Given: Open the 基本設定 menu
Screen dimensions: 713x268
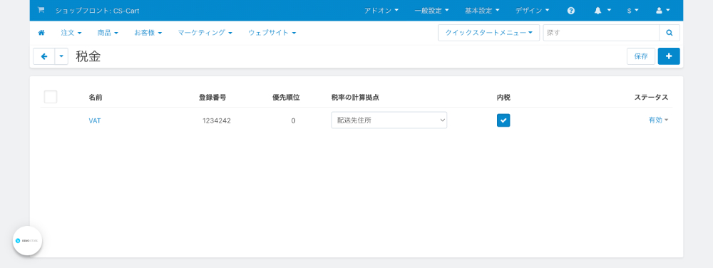Looking at the screenshot, I should pyautogui.click(x=482, y=11).
